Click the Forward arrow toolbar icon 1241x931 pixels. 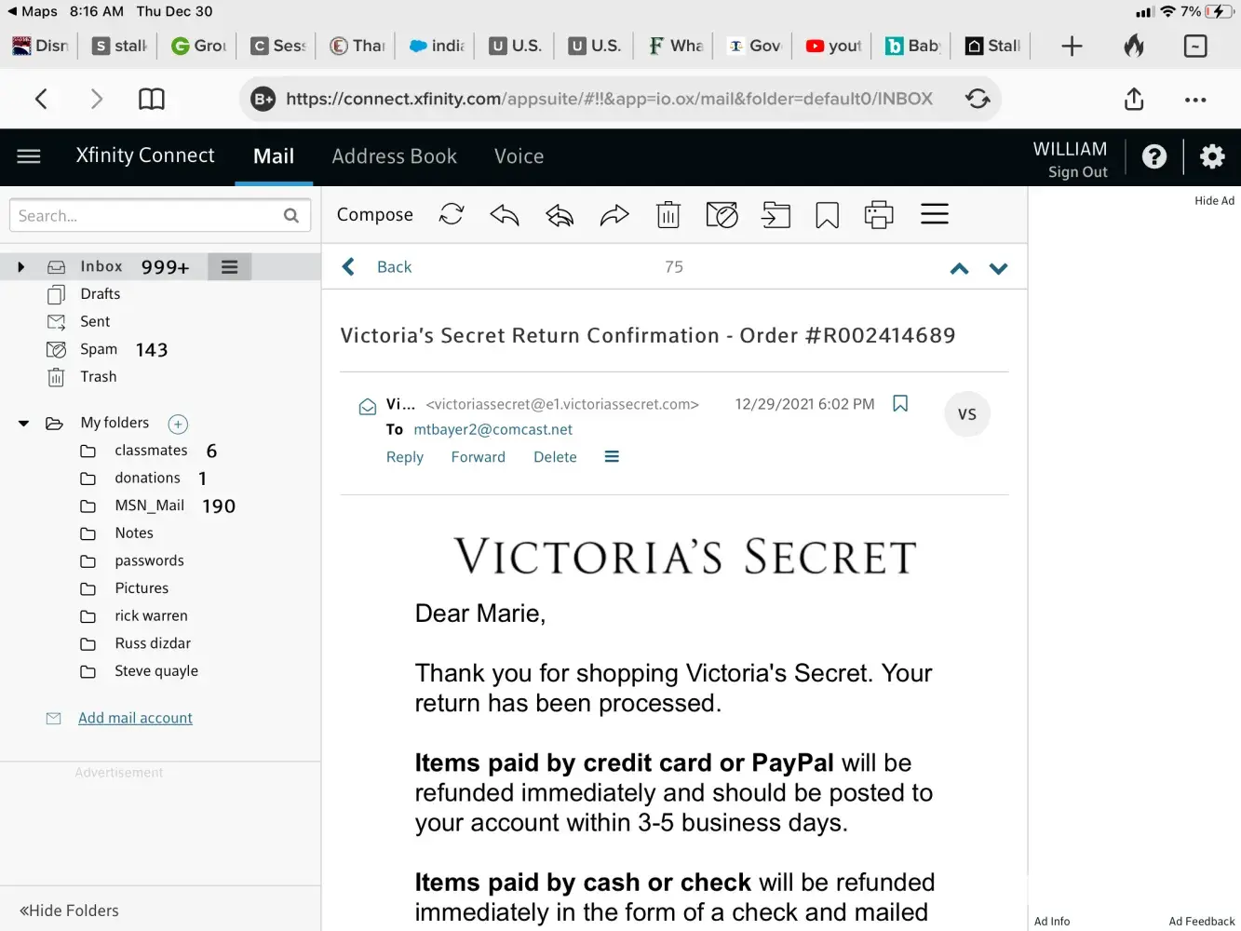(x=614, y=215)
